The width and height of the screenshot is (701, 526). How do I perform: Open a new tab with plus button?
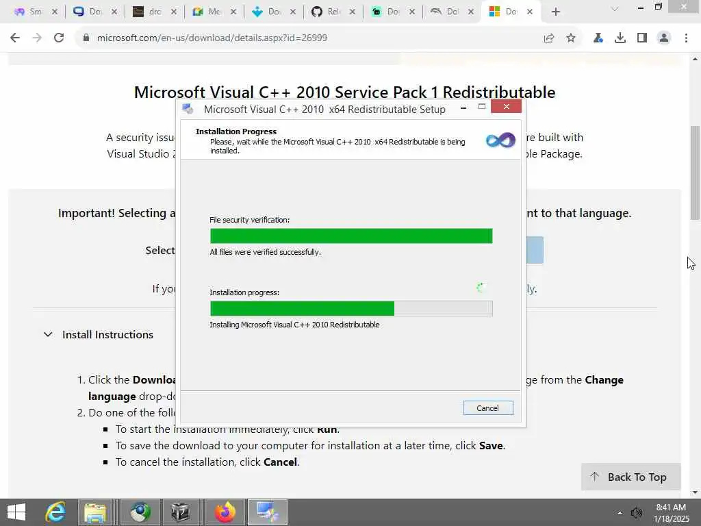click(556, 12)
